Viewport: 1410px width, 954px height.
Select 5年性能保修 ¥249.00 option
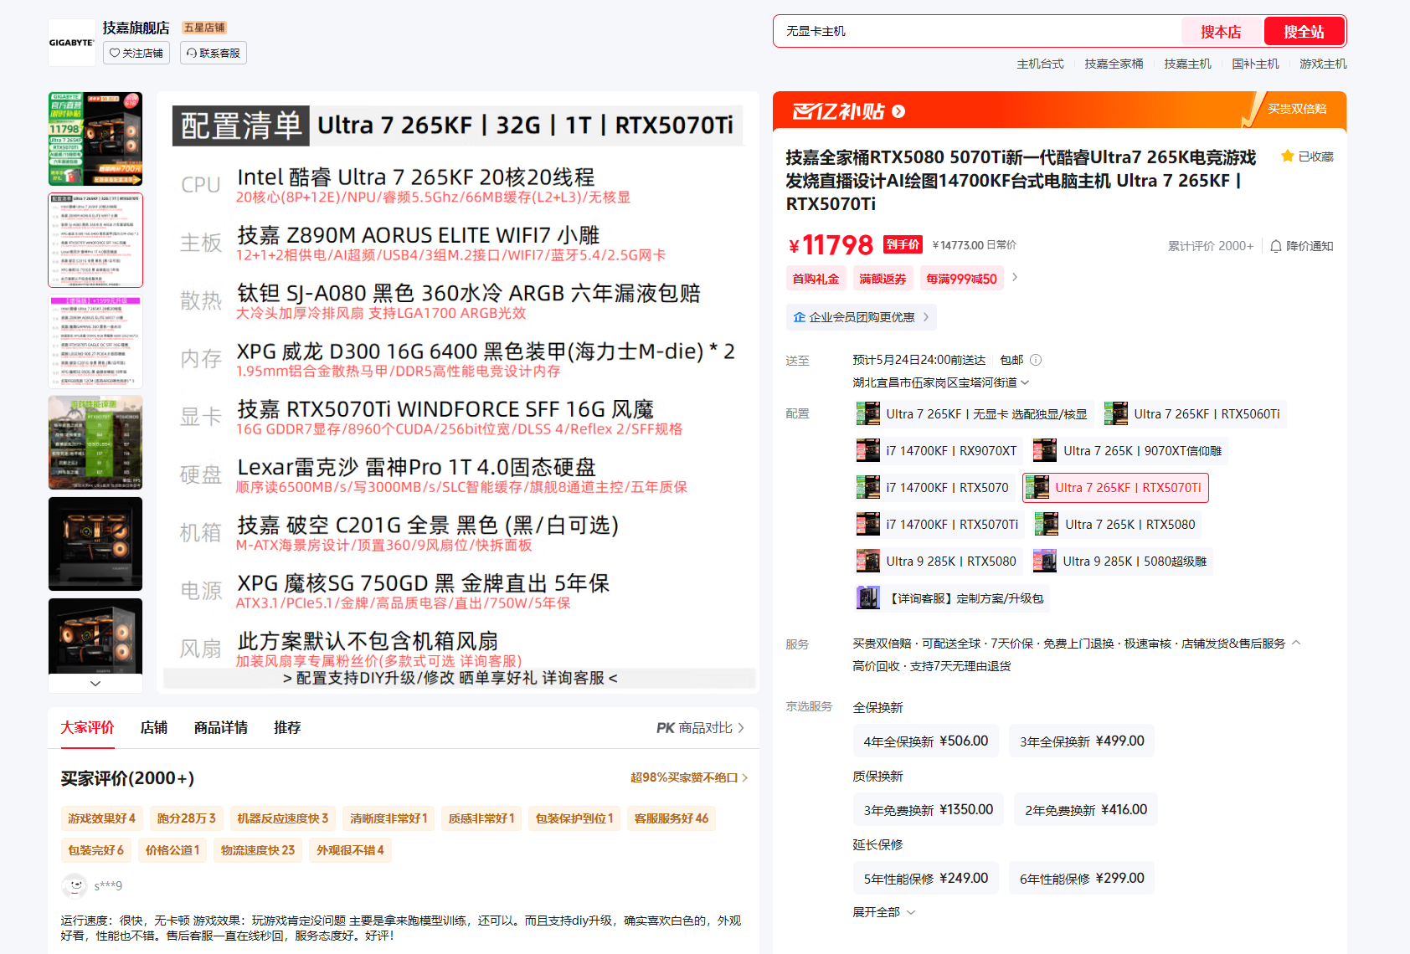tap(926, 878)
